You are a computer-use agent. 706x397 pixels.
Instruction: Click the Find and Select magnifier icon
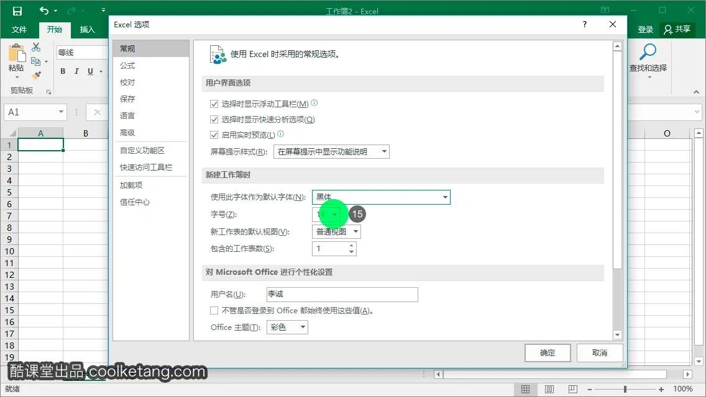tap(648, 51)
